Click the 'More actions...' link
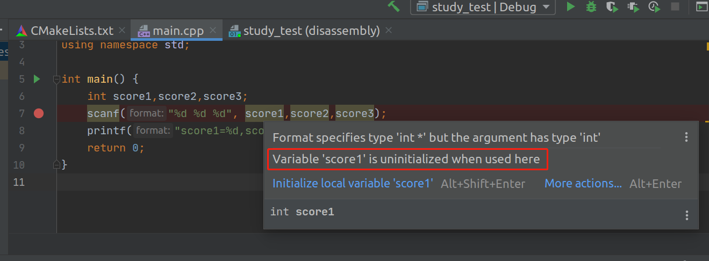 click(583, 184)
